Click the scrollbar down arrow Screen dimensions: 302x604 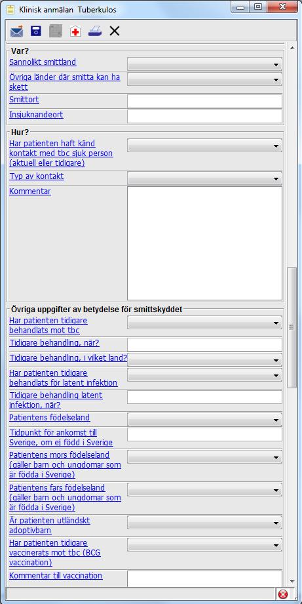[292, 581]
